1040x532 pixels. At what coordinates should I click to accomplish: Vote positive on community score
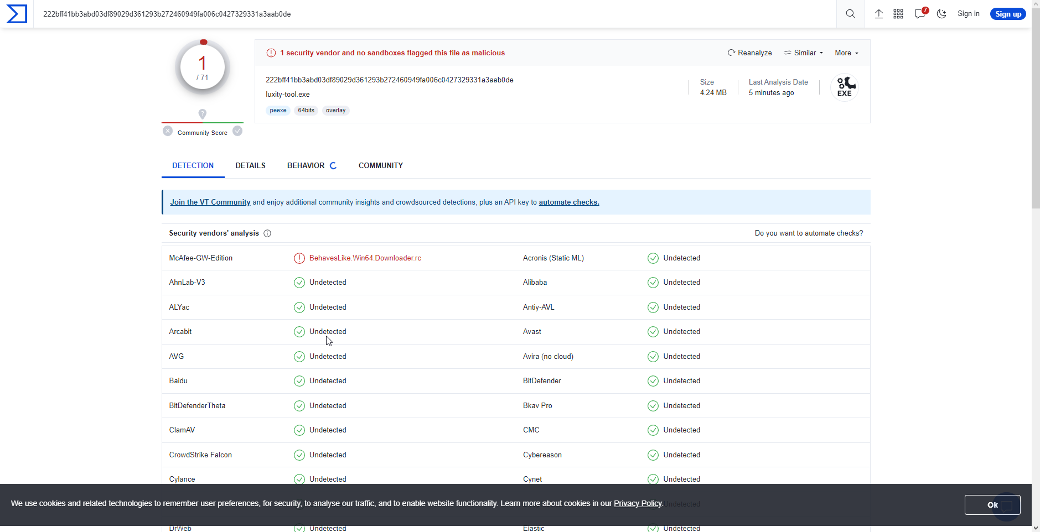tap(237, 131)
